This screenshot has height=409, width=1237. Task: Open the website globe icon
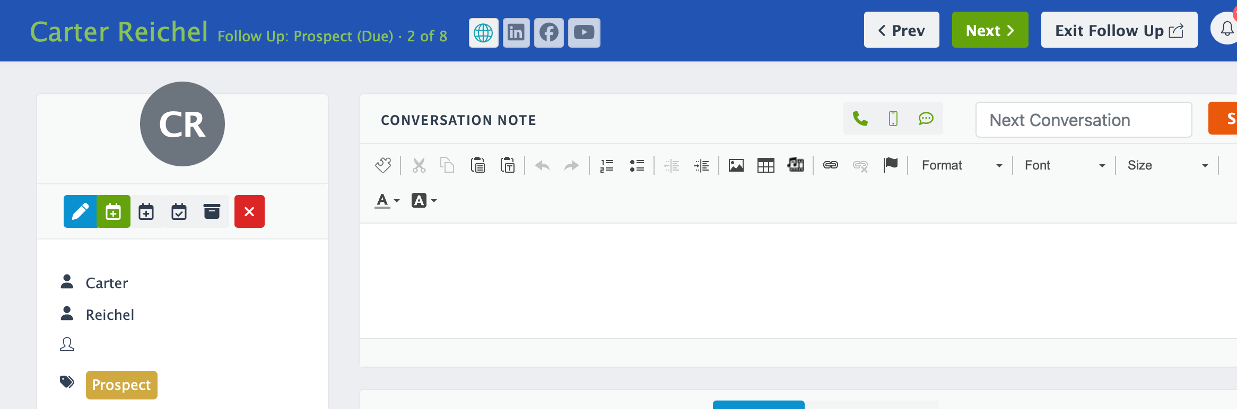coord(483,33)
